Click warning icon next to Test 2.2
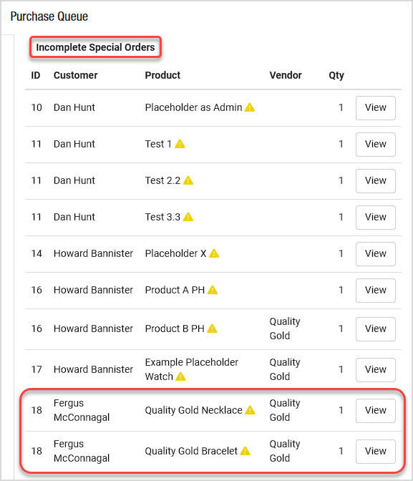This screenshot has width=413, height=481. 188,180
